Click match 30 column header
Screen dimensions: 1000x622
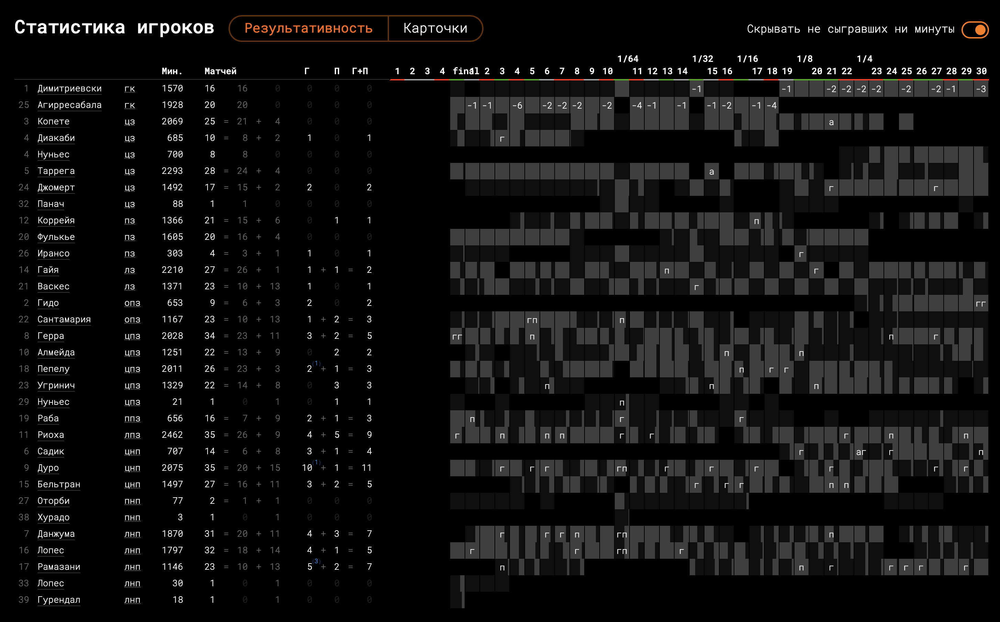(981, 71)
